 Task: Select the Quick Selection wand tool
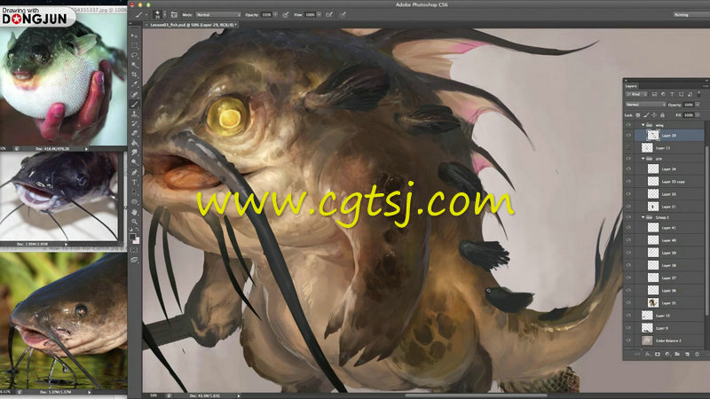point(135,65)
